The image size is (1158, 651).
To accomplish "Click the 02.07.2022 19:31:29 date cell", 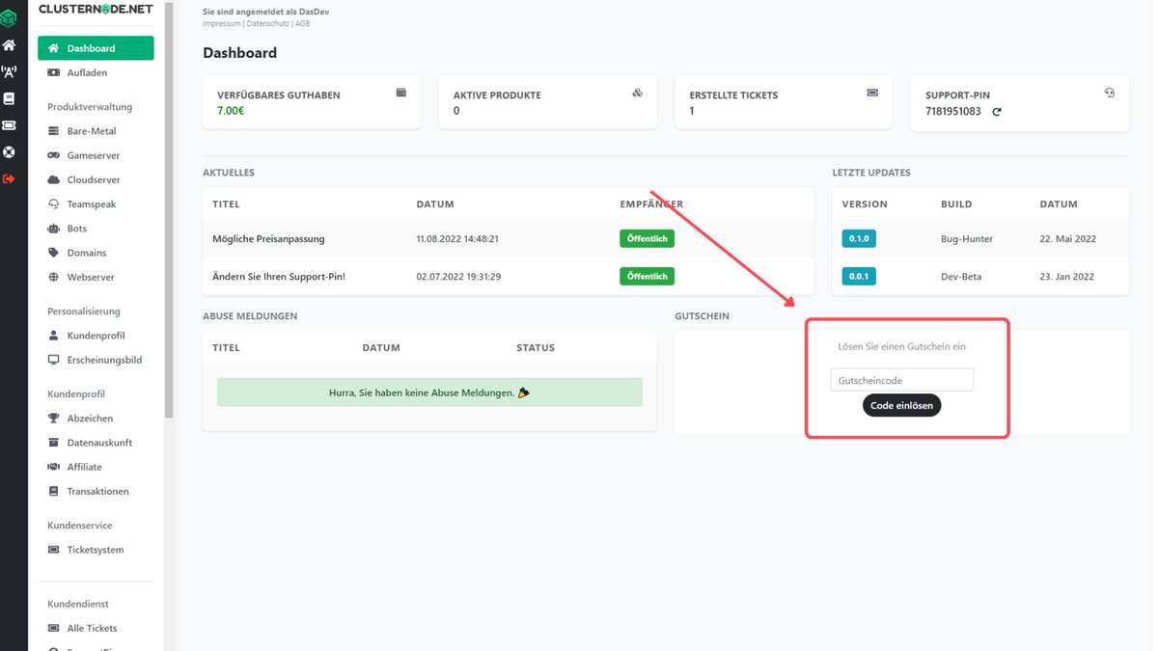I will (x=458, y=277).
